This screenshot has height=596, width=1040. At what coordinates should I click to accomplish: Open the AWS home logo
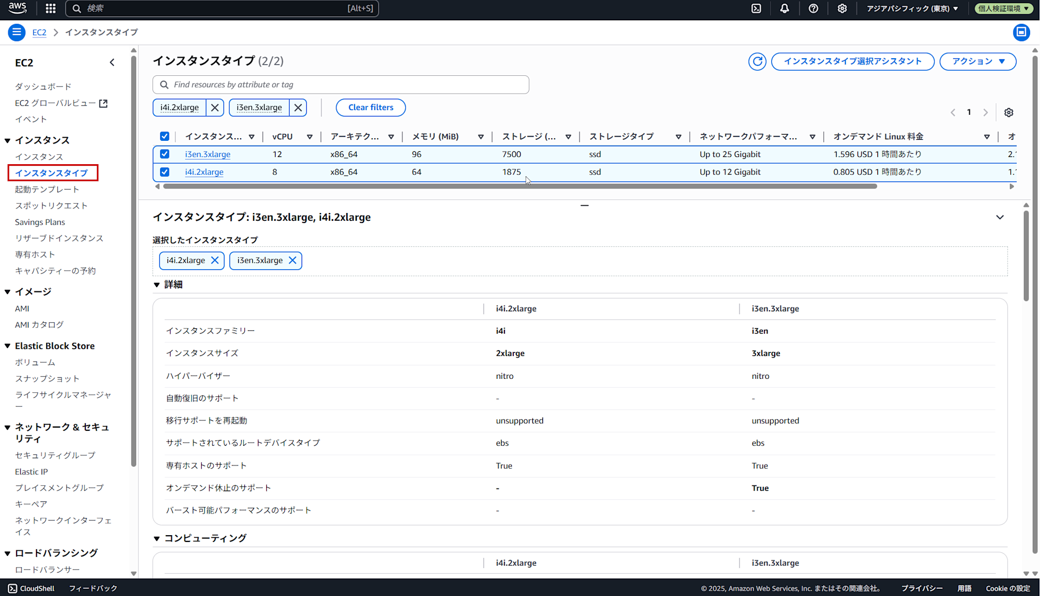point(18,8)
